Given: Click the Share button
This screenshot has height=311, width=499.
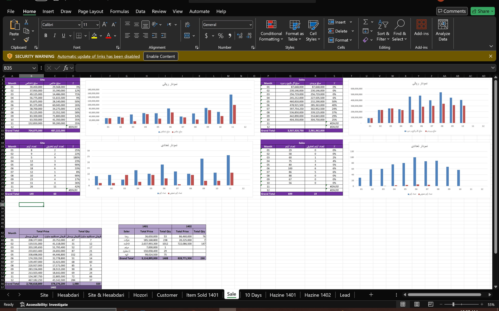Looking at the screenshot, I should click(x=482, y=11).
